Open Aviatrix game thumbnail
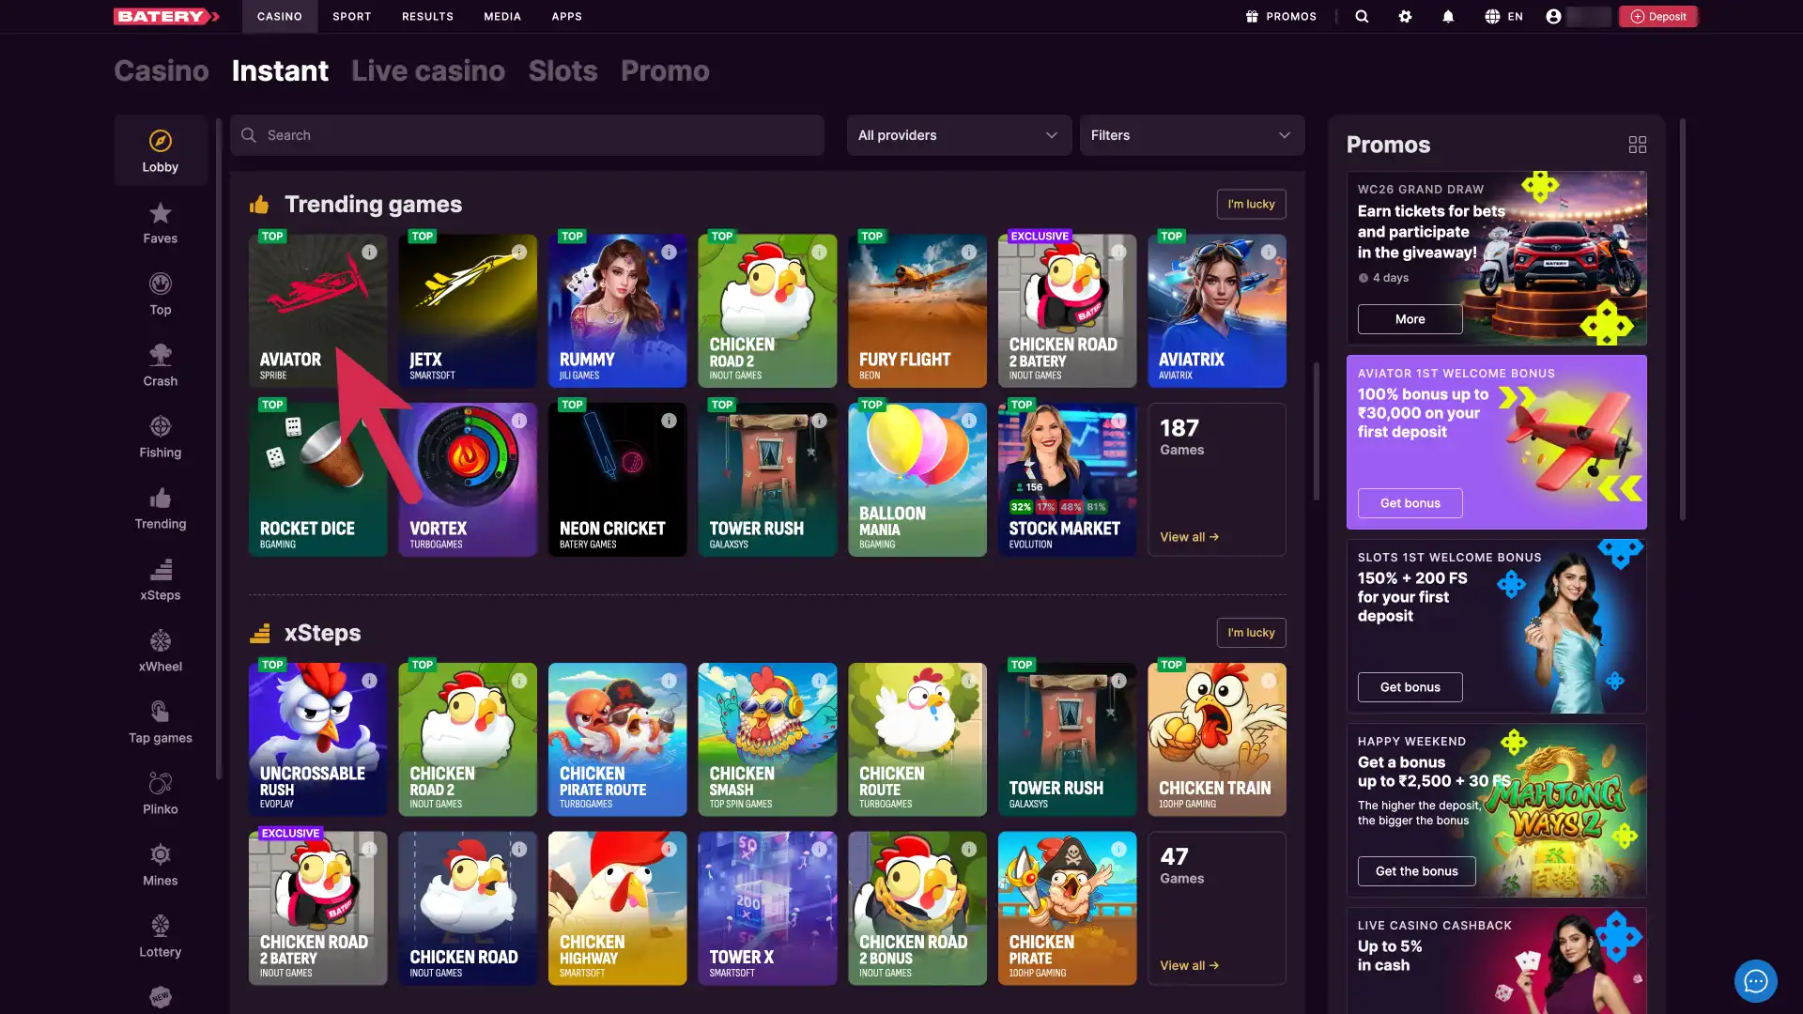 pos(1217,311)
